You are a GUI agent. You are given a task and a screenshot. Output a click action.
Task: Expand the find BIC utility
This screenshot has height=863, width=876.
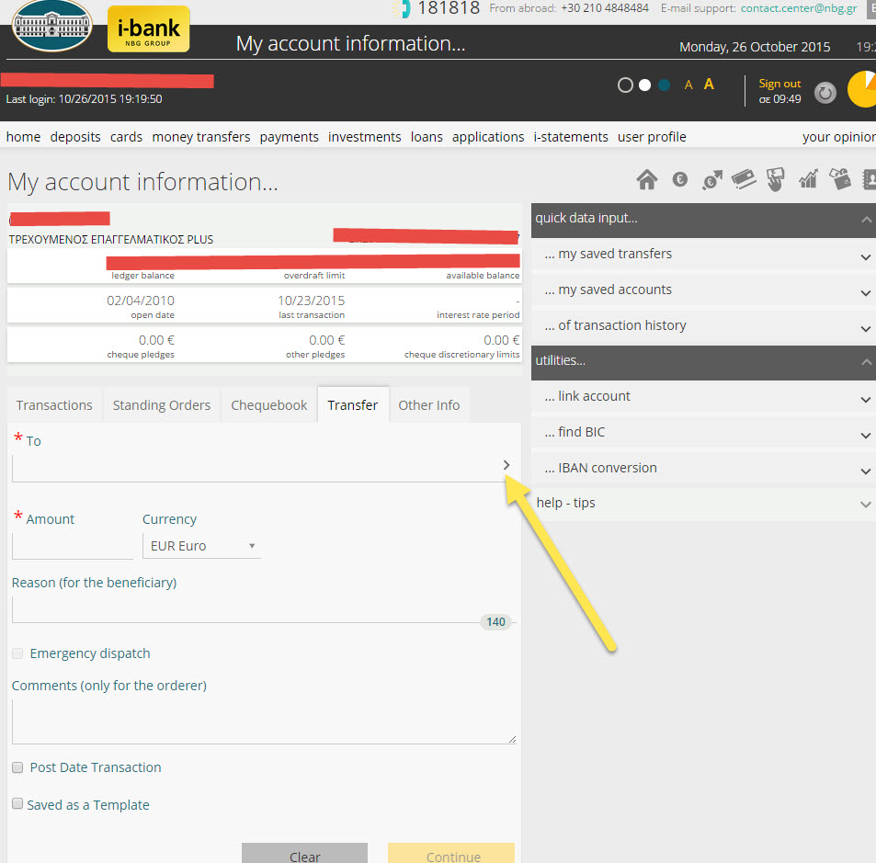866,435
